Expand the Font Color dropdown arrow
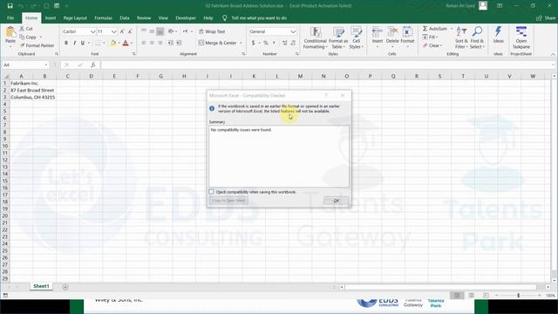This screenshot has width=558, height=314. [x=132, y=43]
